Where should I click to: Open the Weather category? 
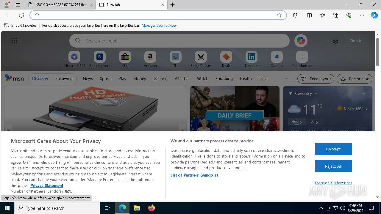click(x=182, y=78)
